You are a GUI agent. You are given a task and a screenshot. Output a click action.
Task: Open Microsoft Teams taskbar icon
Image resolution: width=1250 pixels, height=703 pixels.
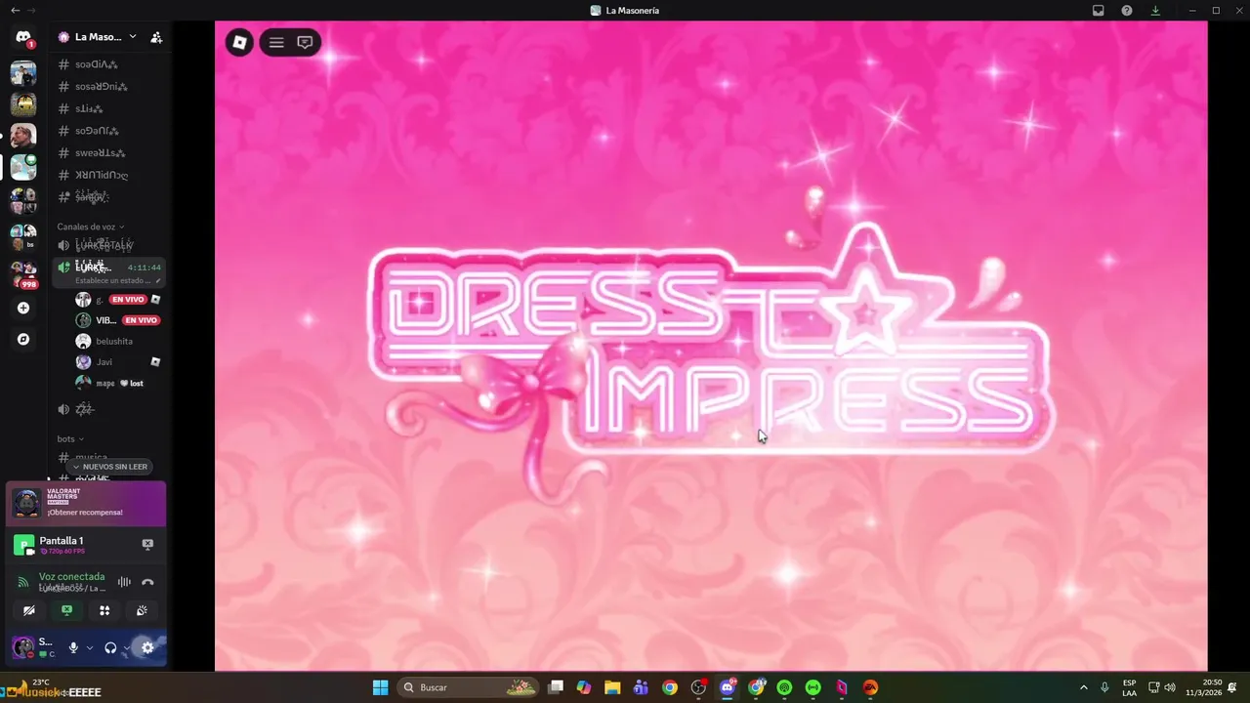pos(641,687)
